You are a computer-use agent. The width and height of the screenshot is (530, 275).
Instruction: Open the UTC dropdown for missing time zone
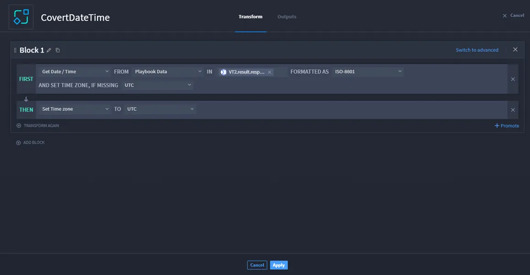pyautogui.click(x=157, y=85)
